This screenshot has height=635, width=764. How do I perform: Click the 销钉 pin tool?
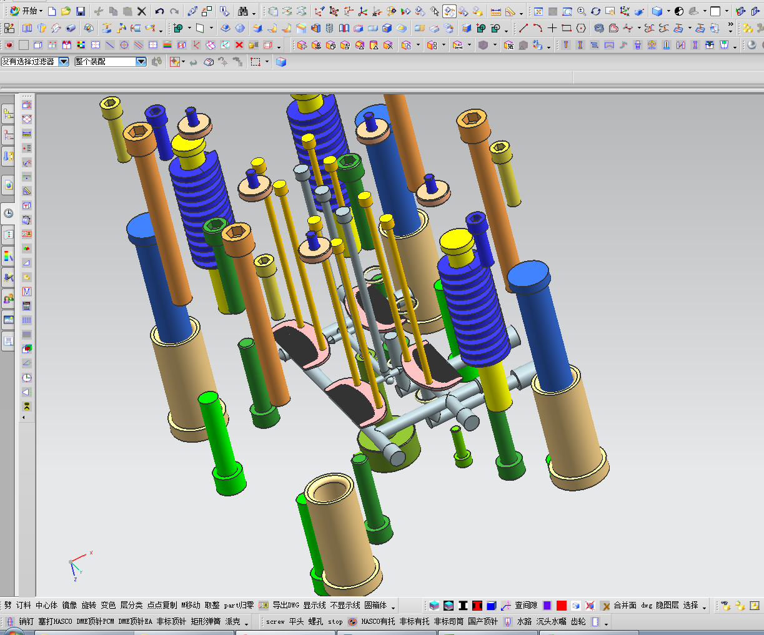point(26,621)
